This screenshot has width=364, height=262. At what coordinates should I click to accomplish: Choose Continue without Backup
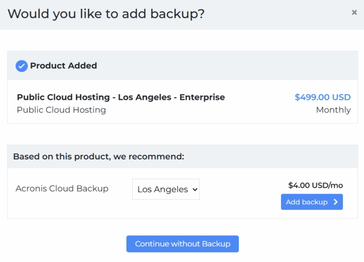182,244
